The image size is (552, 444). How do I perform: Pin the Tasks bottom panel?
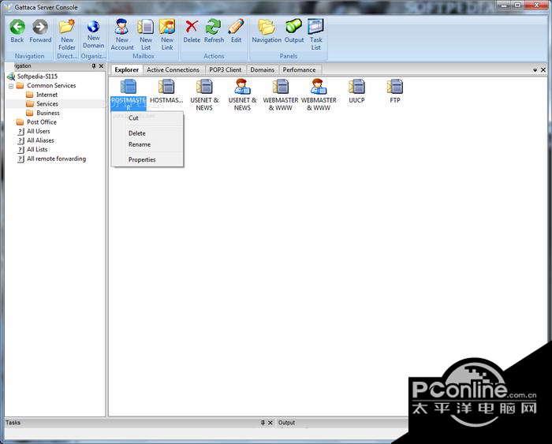click(263, 423)
